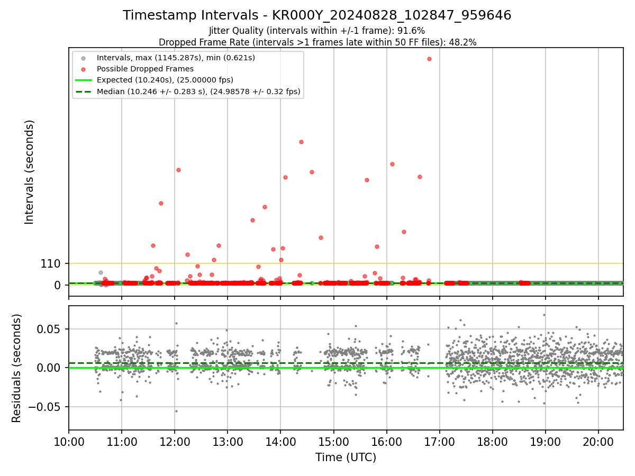Click the "Intervals (seconds)" y-axis label
The height and width of the screenshot is (476, 635).
point(30,172)
